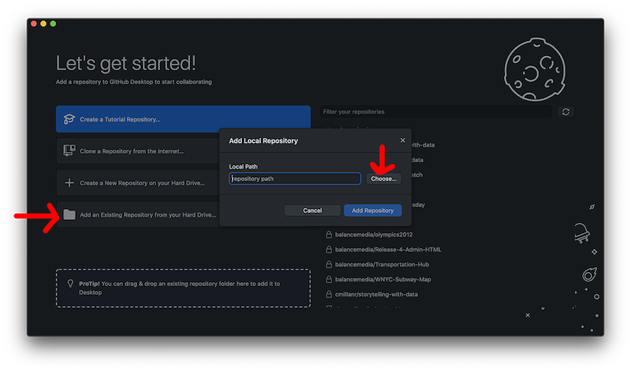Click the Choose... button
This screenshot has height=372, width=631.
[383, 179]
